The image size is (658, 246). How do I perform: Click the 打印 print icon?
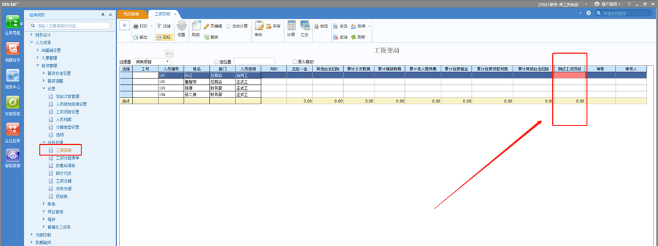136,26
